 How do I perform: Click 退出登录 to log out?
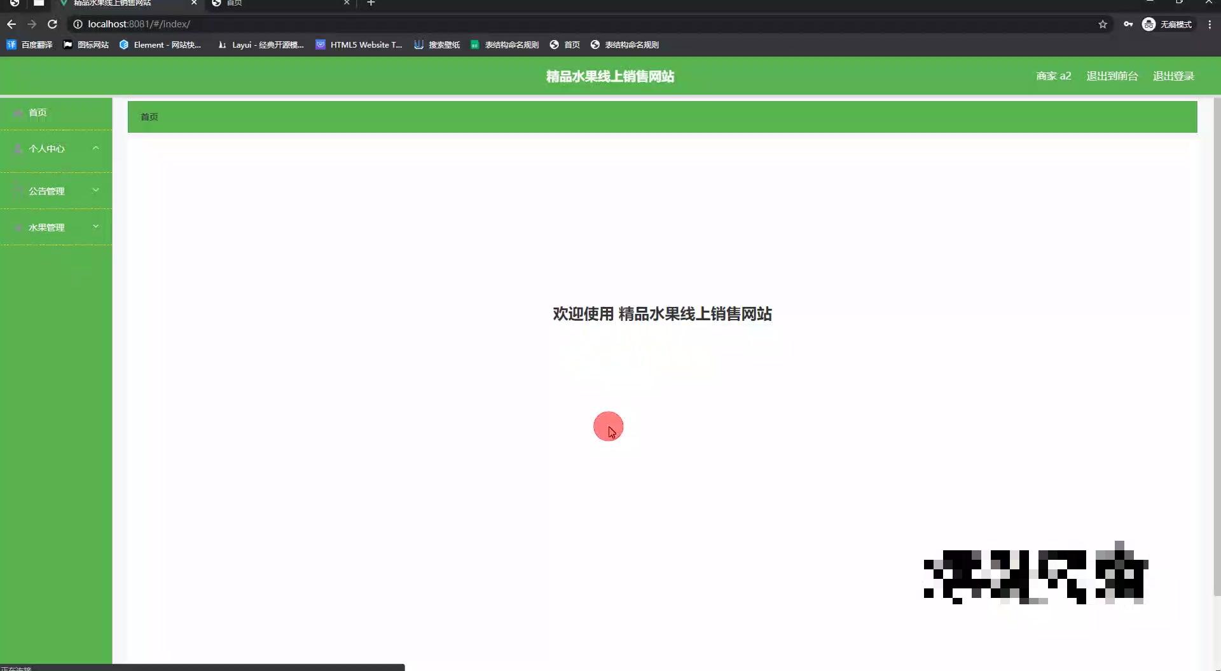pyautogui.click(x=1173, y=76)
